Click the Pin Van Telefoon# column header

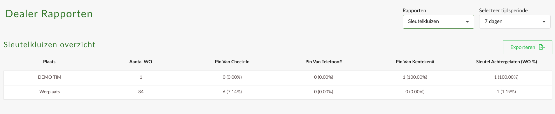coord(323,62)
